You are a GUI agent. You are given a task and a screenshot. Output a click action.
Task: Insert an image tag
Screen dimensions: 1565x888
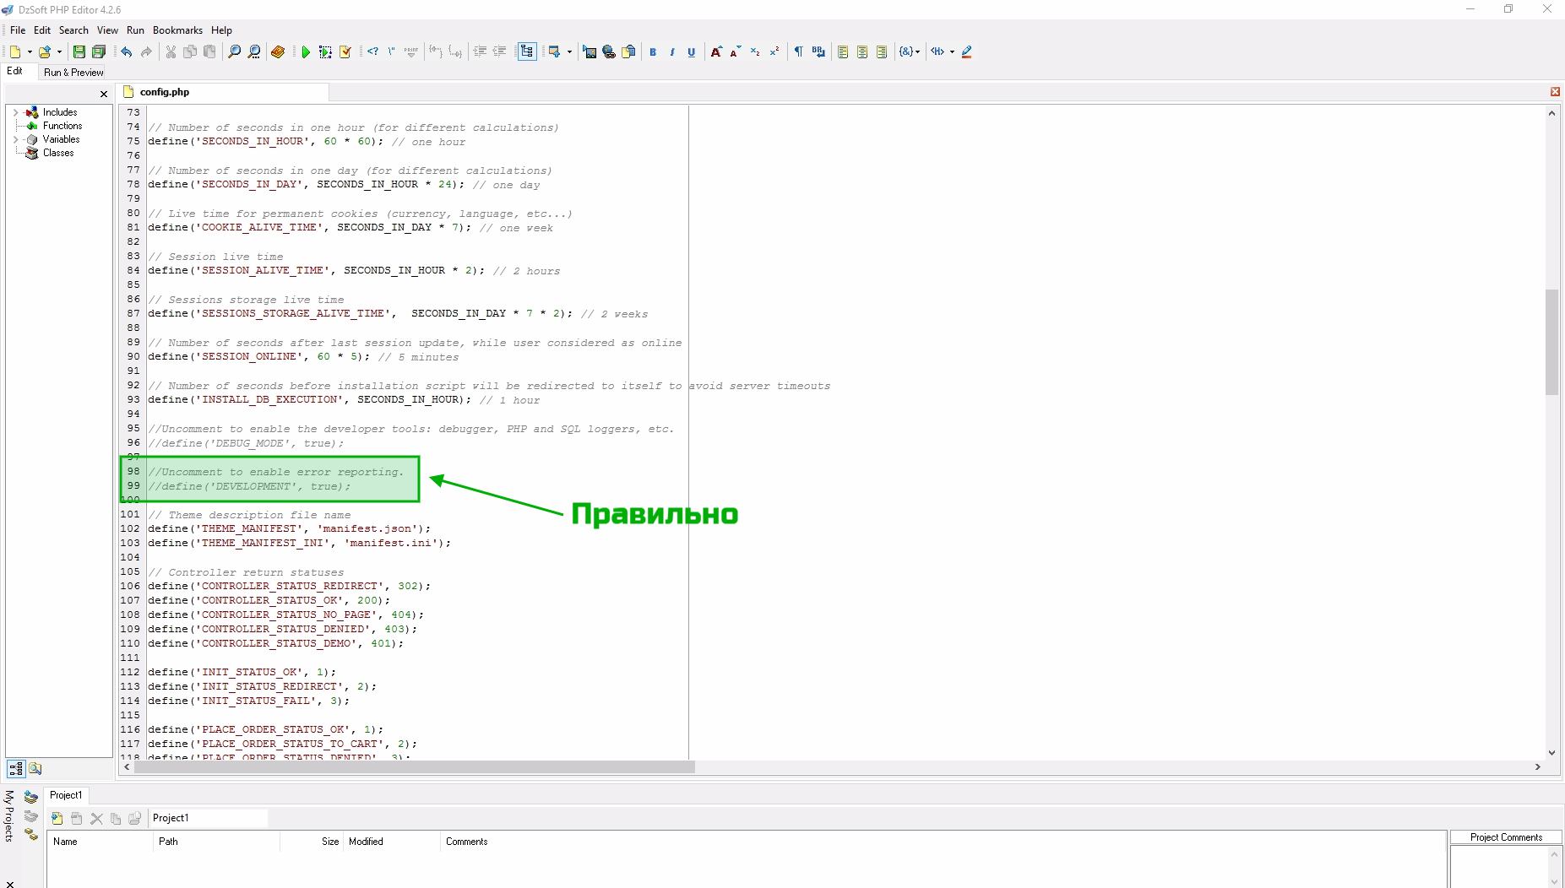pos(590,51)
